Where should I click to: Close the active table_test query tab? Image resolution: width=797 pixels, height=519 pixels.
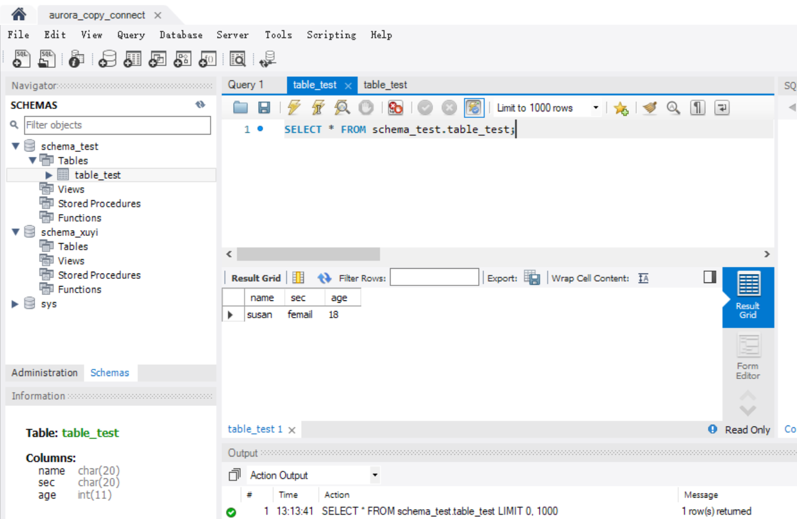click(348, 86)
